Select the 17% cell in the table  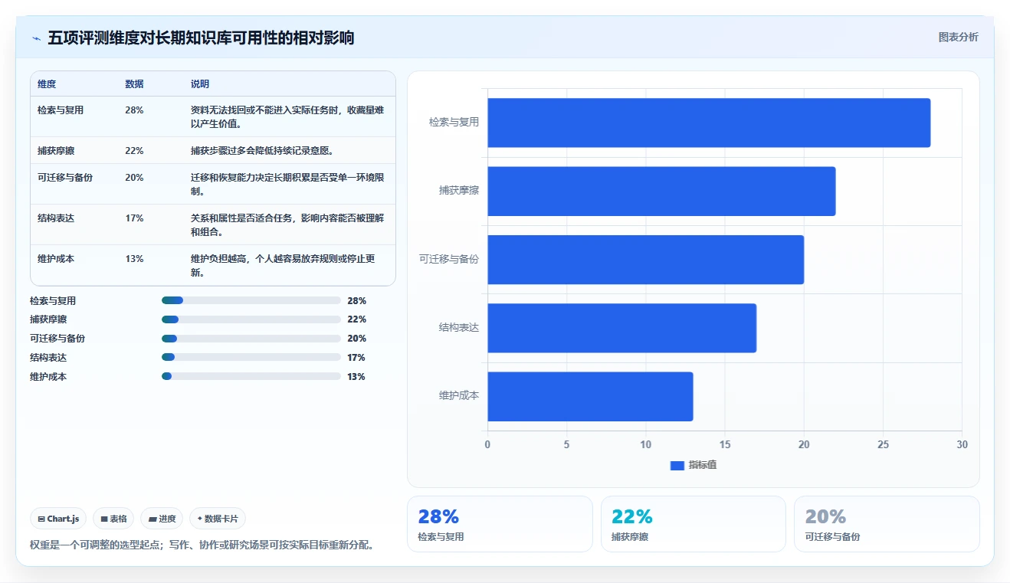coord(134,218)
